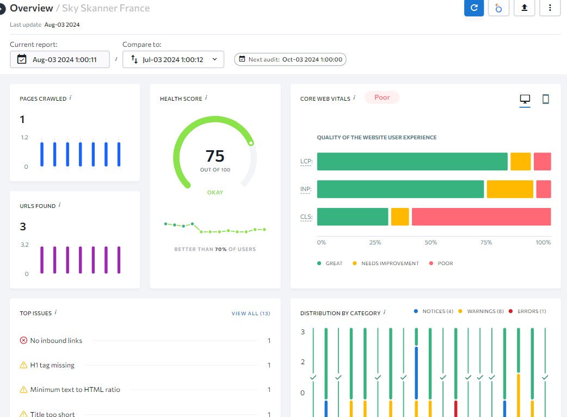Viewport: 567px width, 417px height.
Task: Click the CLS metric label
Action: click(306, 217)
